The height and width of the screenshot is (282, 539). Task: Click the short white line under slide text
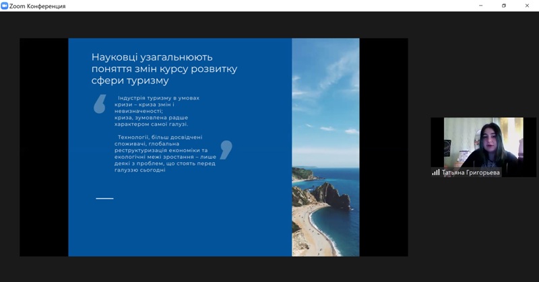pos(104,199)
